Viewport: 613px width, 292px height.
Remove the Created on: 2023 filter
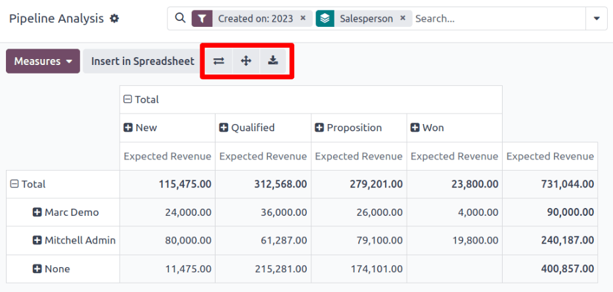[x=303, y=19]
